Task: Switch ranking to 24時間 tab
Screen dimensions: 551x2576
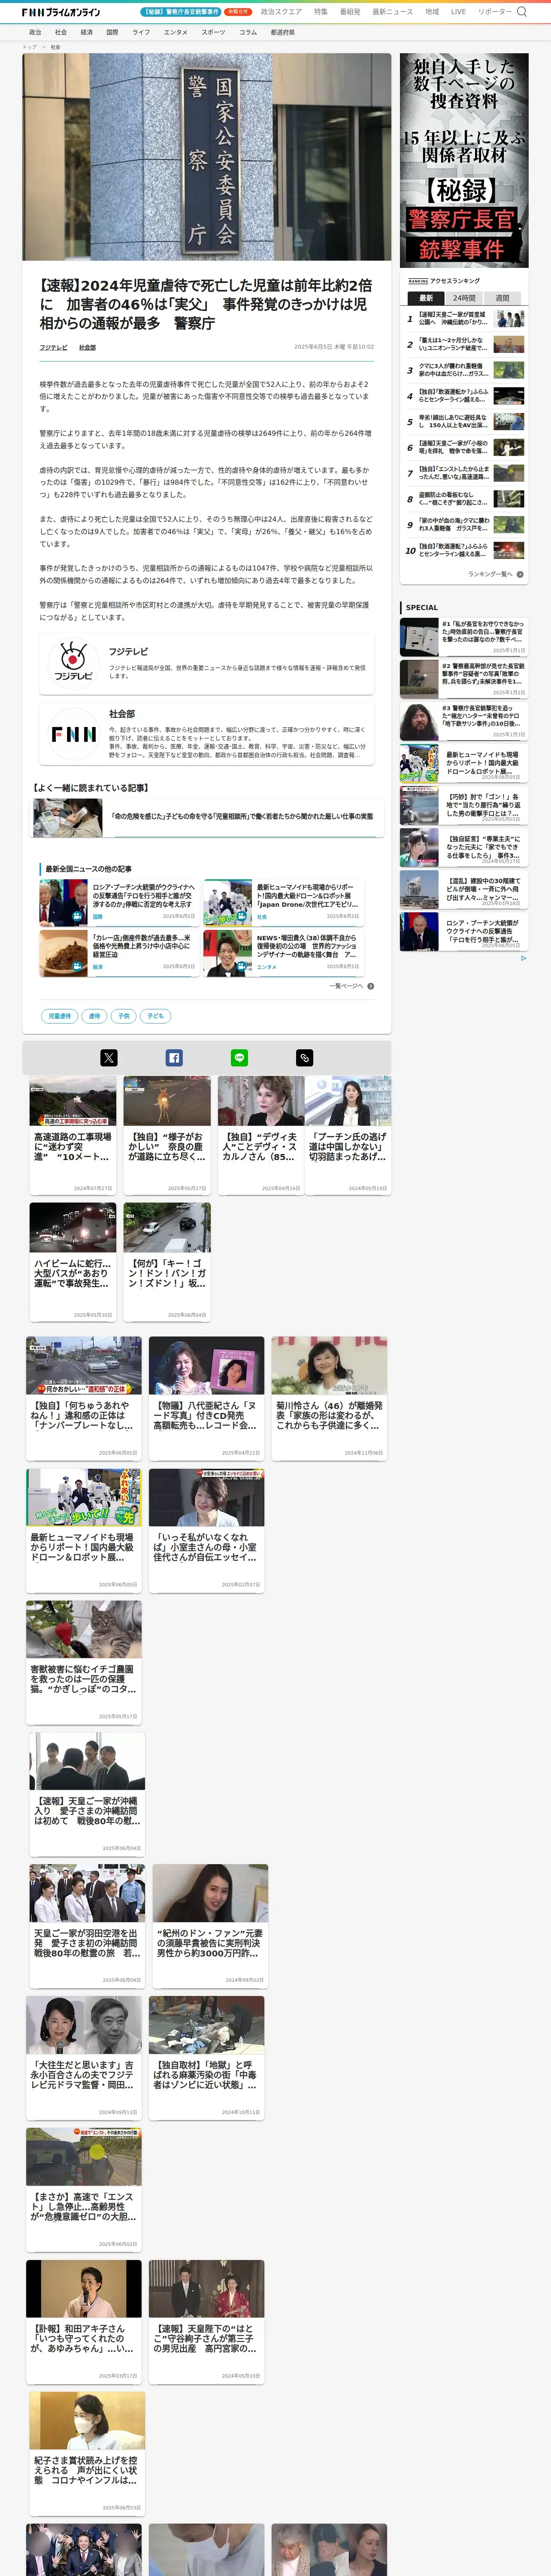Action: (x=464, y=298)
